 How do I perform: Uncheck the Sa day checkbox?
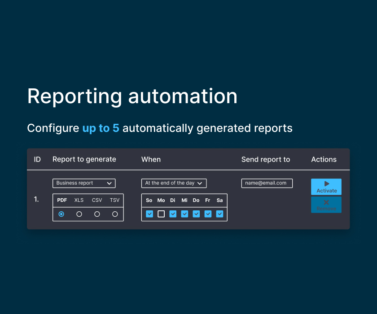[219, 214]
